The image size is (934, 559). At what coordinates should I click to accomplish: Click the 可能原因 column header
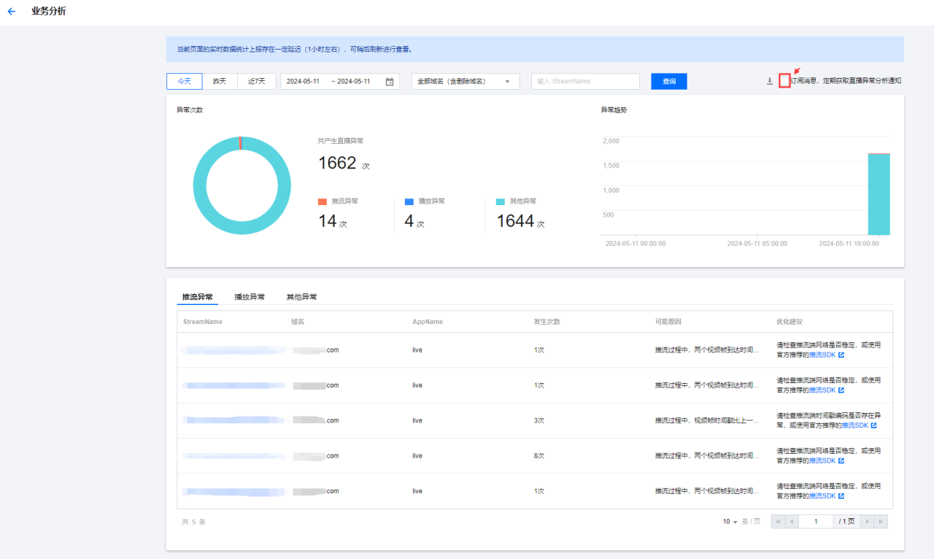click(668, 322)
